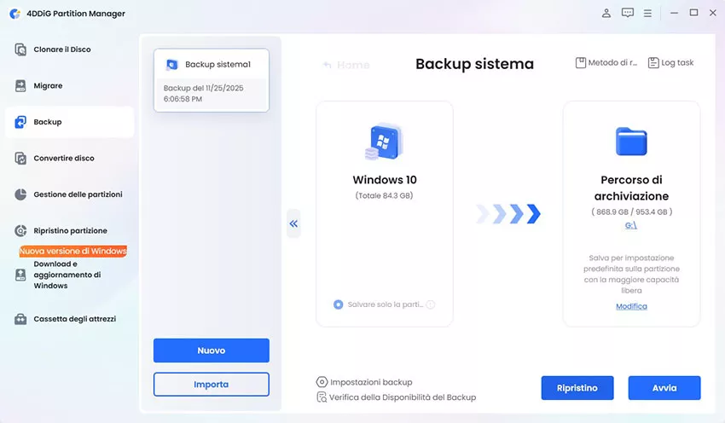Screen dimensions: 725x423
Task: Click the Log task label
Action: click(x=677, y=62)
